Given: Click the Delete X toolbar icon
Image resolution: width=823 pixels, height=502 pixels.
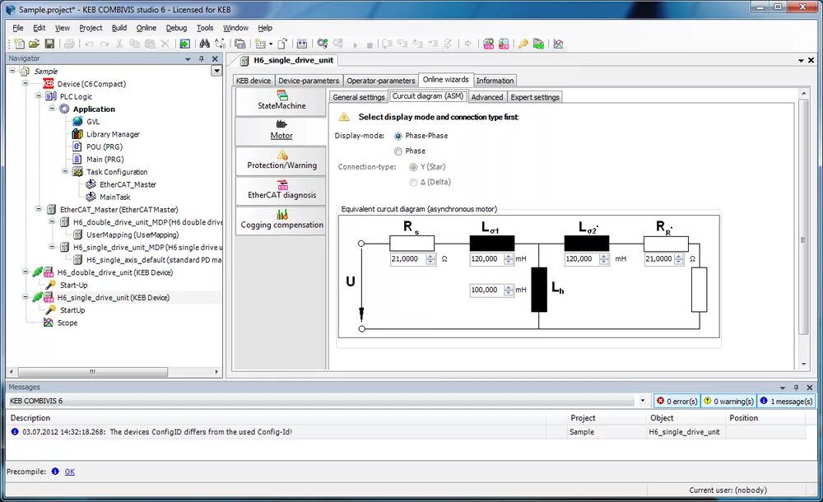Looking at the screenshot, I should coord(165,44).
